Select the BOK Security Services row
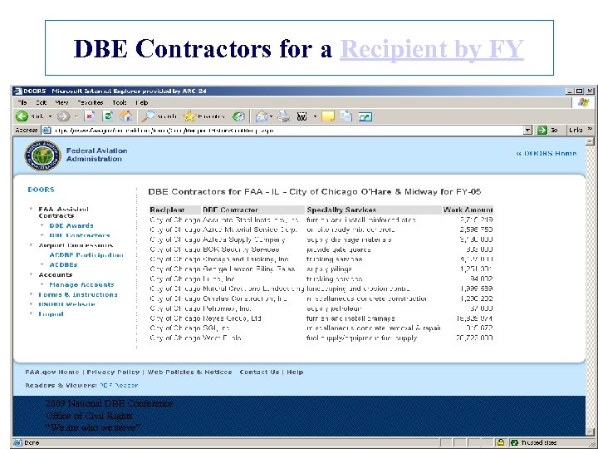The image size is (598, 449). click(x=321, y=249)
